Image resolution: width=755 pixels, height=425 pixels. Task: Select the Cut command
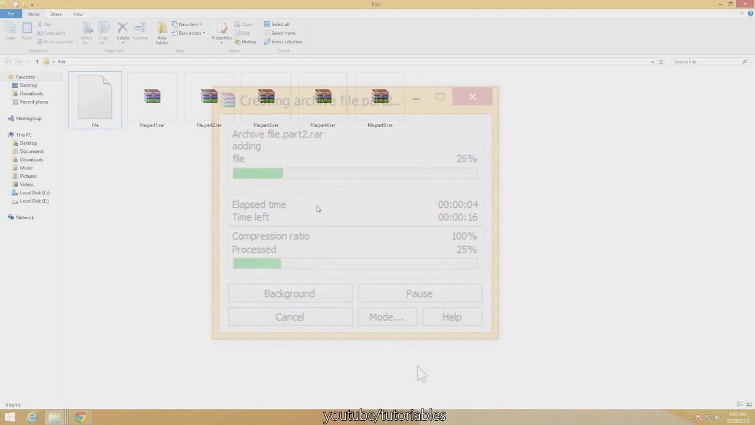click(x=44, y=24)
